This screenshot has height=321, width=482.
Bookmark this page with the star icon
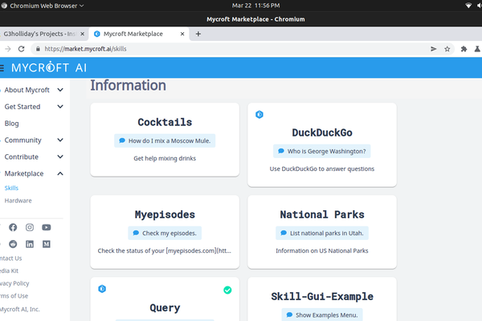click(447, 49)
